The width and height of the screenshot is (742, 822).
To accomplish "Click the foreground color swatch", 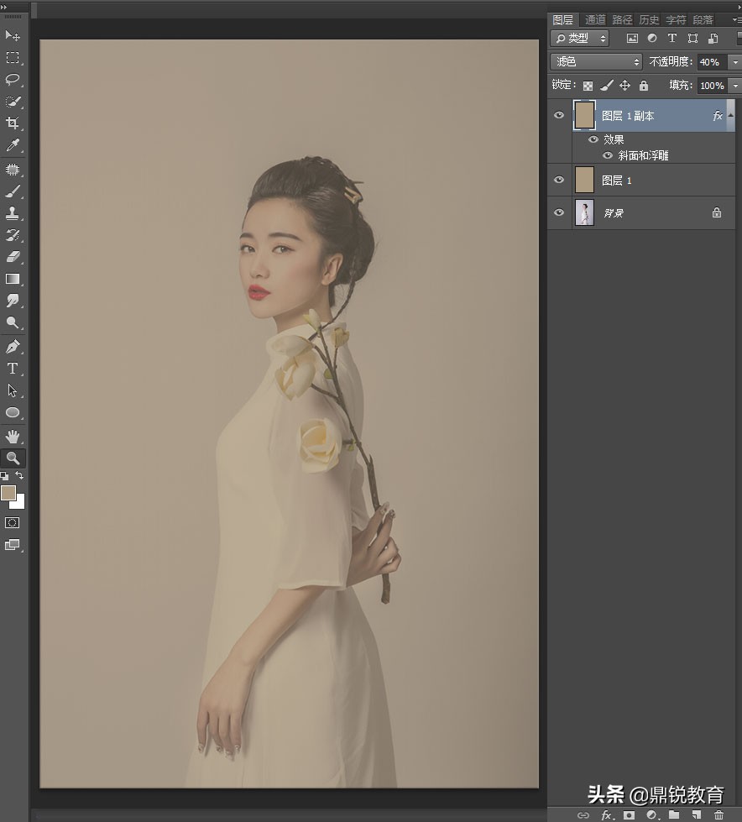I will [x=8, y=494].
